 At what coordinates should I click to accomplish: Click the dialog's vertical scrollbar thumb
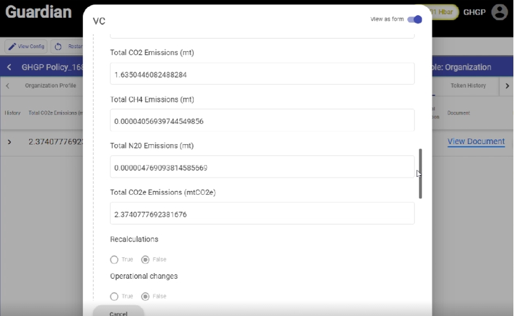420,174
